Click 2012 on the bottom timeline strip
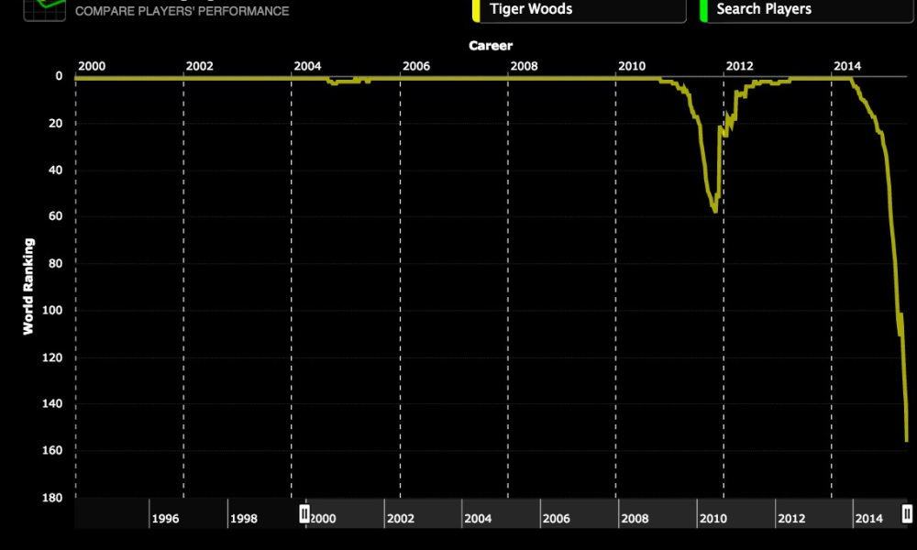The image size is (917, 550). tap(791, 518)
